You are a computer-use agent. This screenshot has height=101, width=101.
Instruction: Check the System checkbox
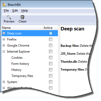click(x=50, y=82)
